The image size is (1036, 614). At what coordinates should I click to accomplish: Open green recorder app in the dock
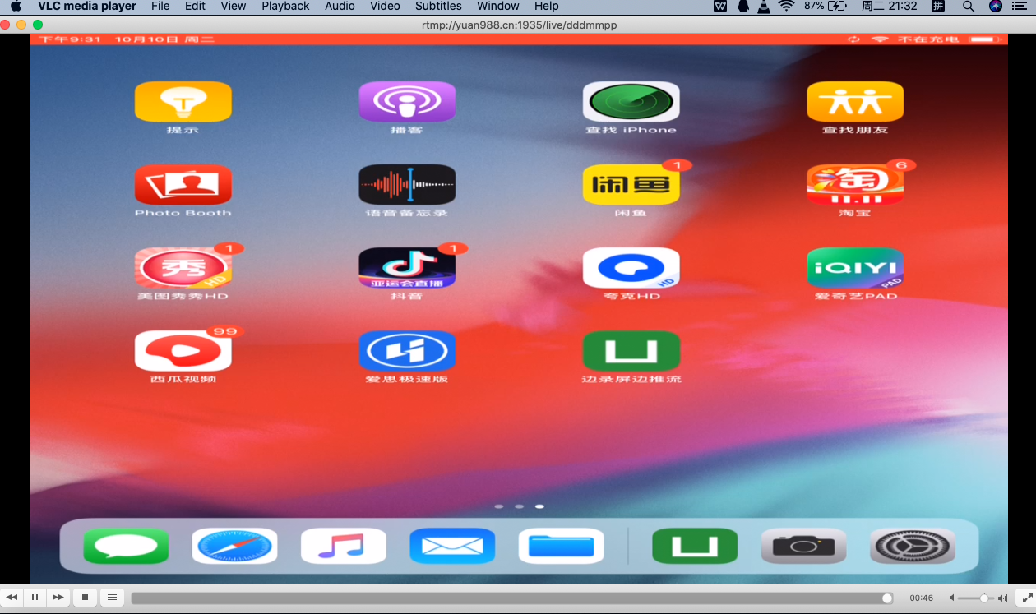(x=695, y=546)
